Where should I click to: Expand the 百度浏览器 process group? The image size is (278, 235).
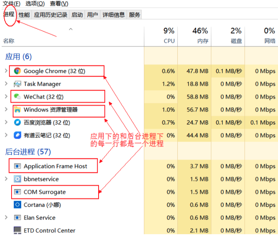(x=6, y=122)
